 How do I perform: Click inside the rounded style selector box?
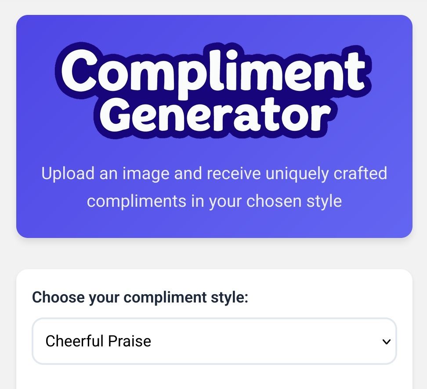pyautogui.click(x=214, y=341)
